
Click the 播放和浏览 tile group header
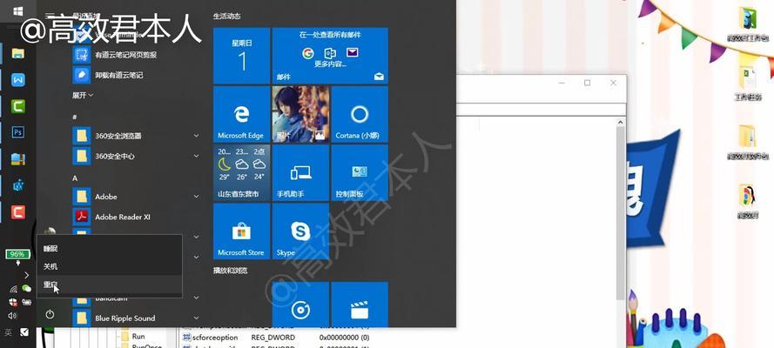point(230,271)
